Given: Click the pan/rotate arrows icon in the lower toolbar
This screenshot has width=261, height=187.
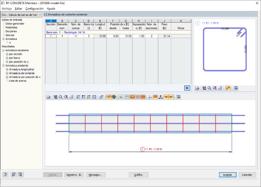Looking at the screenshot, I should [71, 97].
